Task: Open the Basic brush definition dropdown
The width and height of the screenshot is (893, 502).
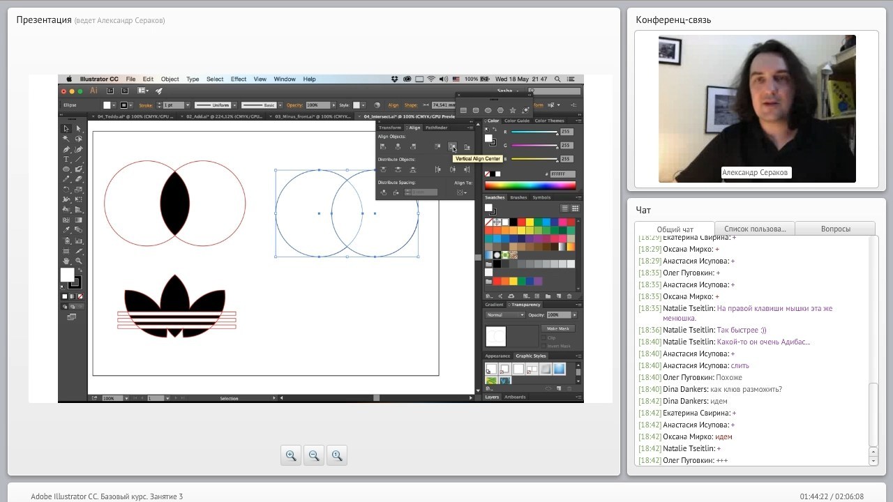Action: (280, 105)
